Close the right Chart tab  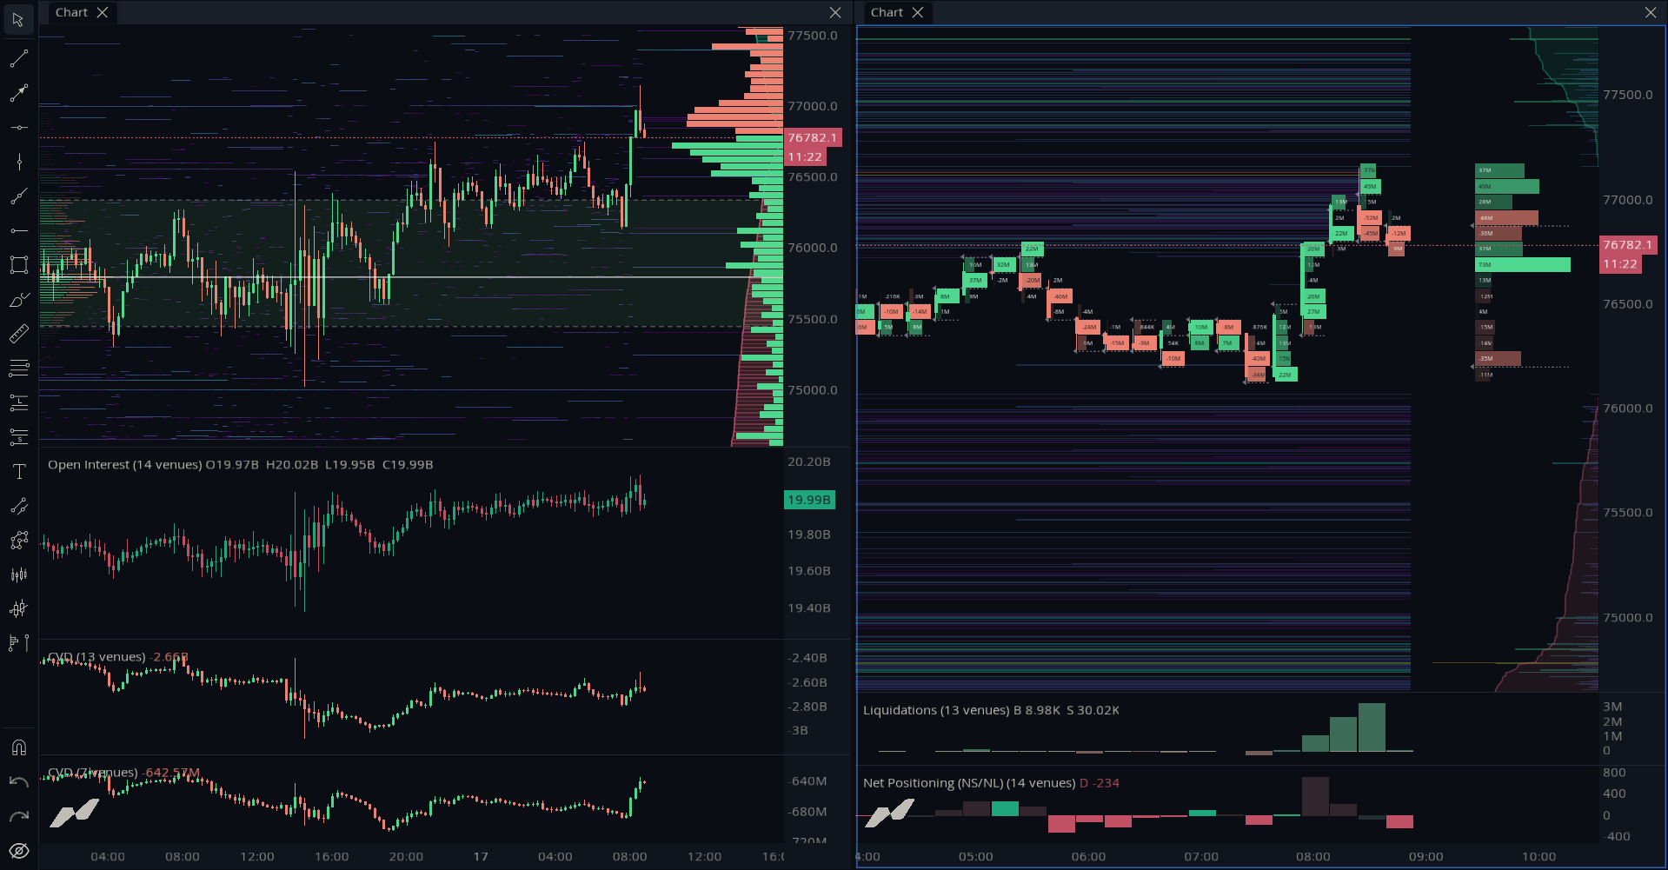[918, 12]
